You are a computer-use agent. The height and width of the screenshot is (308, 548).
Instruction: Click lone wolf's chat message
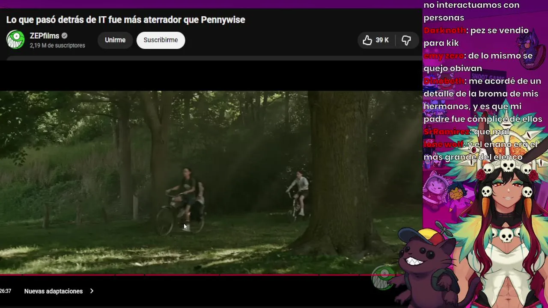[480, 151]
